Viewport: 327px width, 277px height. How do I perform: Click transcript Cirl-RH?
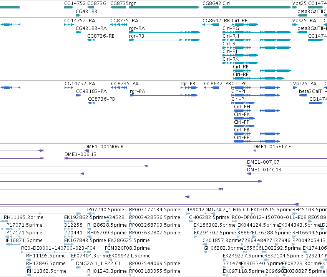(257, 40)
